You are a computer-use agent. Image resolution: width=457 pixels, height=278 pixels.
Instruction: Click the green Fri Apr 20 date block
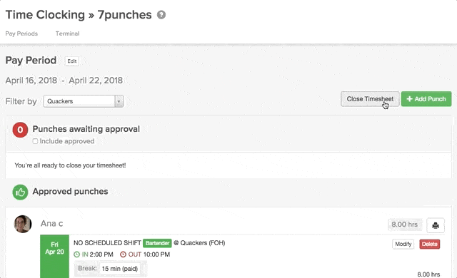tap(54, 256)
